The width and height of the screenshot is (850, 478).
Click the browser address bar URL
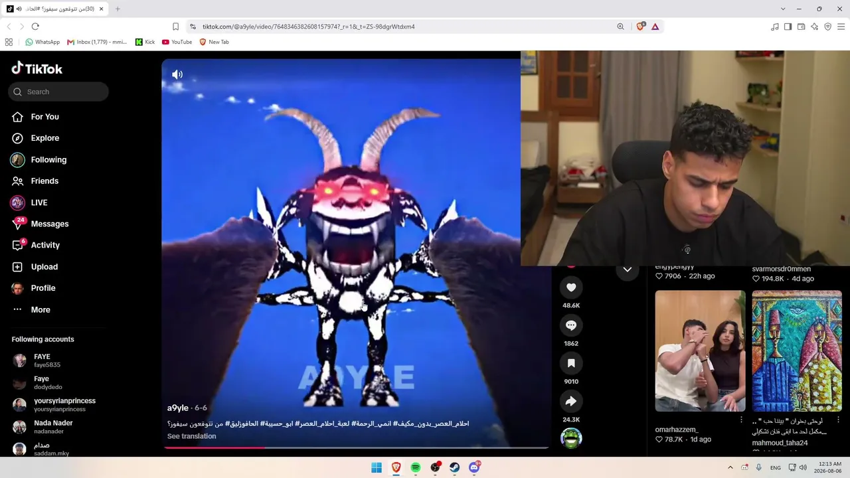(308, 27)
